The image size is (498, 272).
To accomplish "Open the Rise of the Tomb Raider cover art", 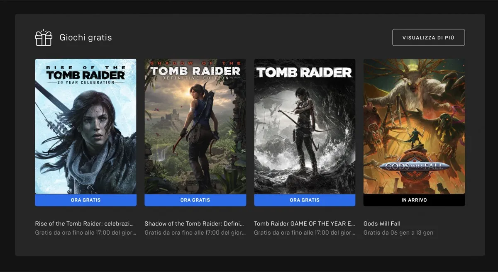I will click(x=85, y=126).
